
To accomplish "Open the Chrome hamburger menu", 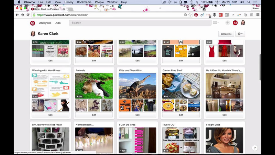I will tap(258, 15).
